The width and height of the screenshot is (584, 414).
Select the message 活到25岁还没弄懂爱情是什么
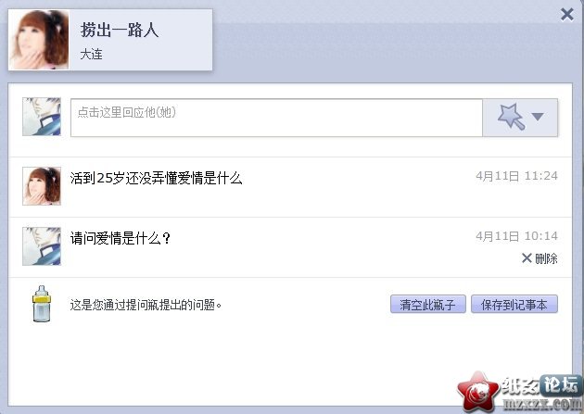tap(157, 178)
